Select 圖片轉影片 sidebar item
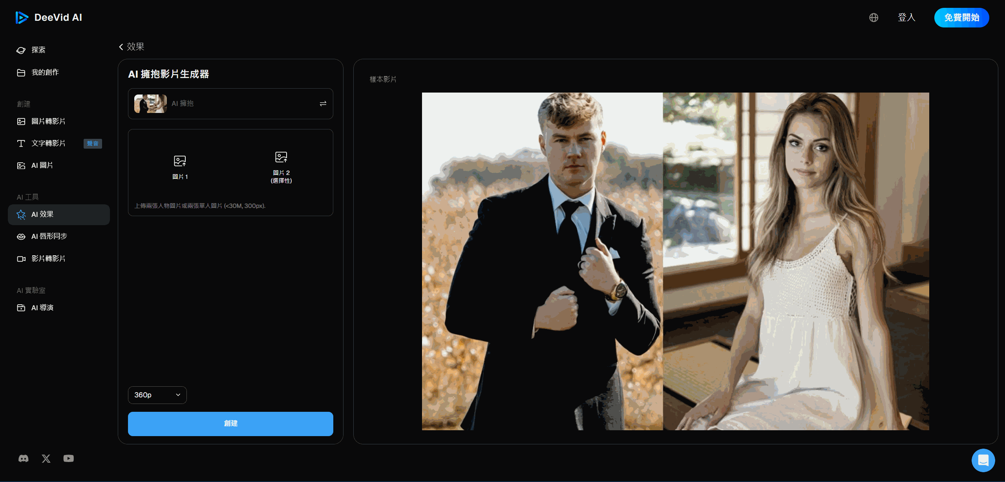Viewport: 1005px width, 482px height. click(59, 121)
